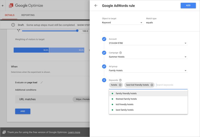The height and width of the screenshot is (137, 200).
Task: Expand the Account 213-654-9780 dropdown
Action: point(148,43)
